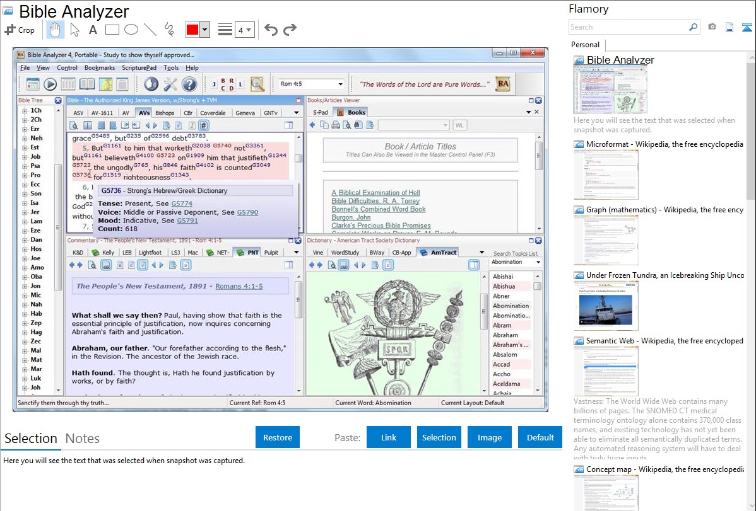Click the JBRCDL letters icon

tap(227, 84)
